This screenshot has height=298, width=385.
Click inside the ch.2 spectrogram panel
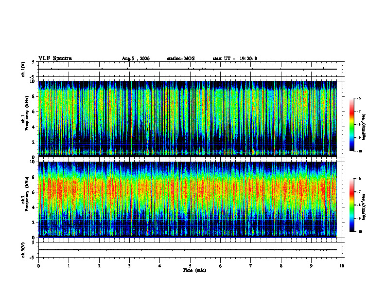[x=188, y=200]
